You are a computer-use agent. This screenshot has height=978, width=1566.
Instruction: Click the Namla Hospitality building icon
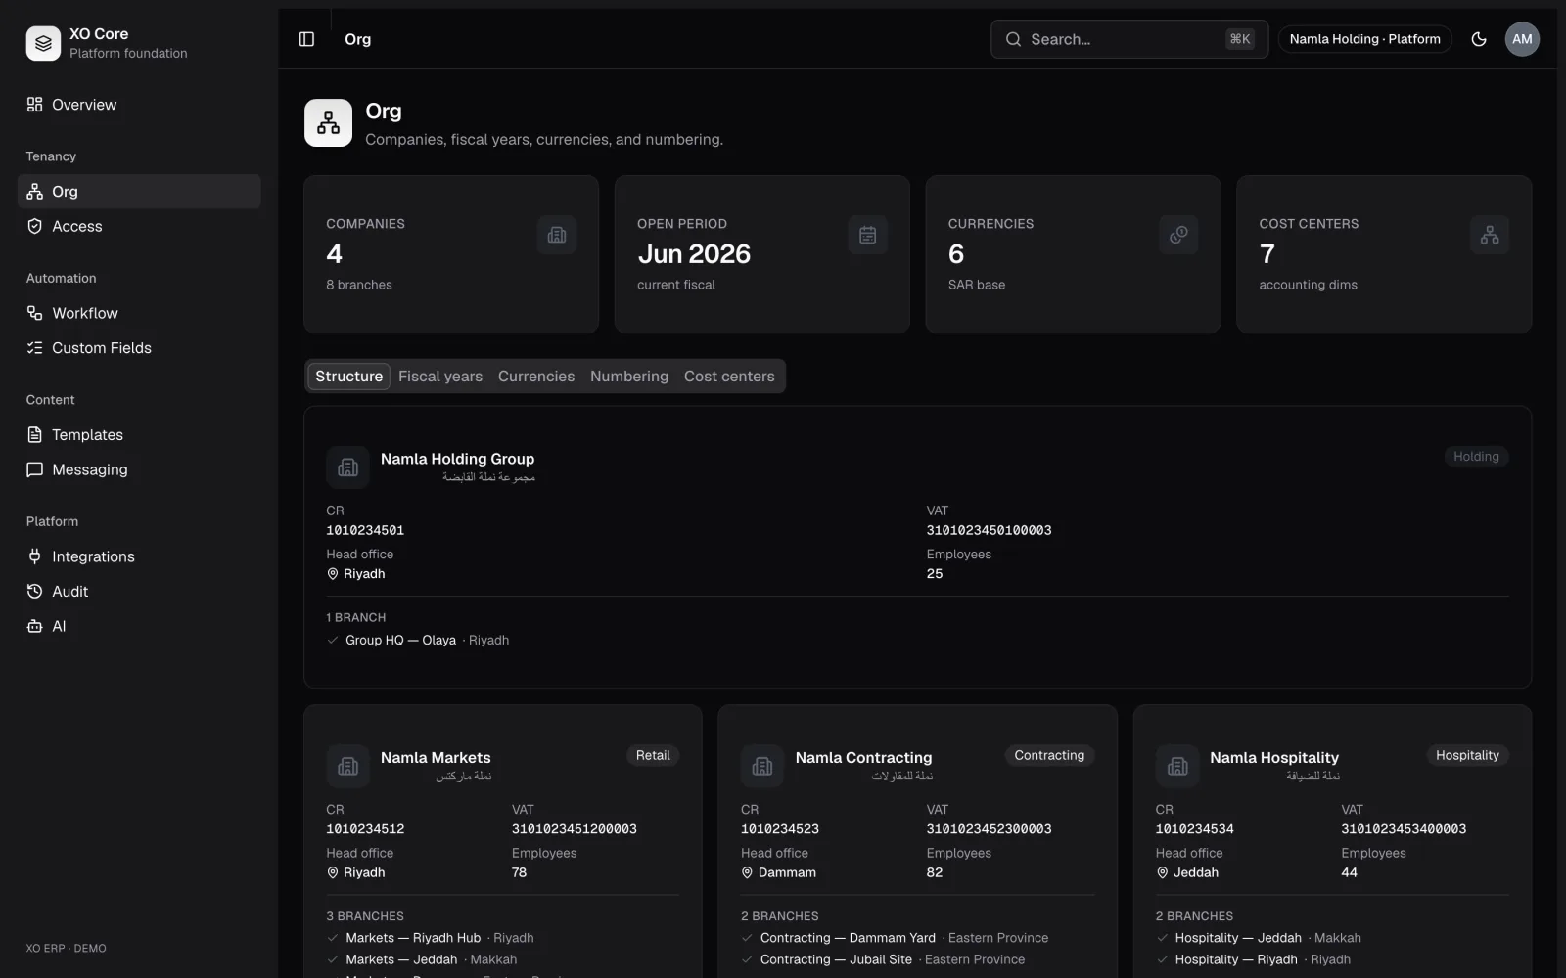pos(1177,766)
